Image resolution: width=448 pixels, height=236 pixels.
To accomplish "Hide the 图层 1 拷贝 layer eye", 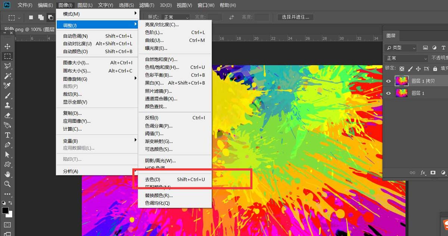I will pyautogui.click(x=389, y=81).
